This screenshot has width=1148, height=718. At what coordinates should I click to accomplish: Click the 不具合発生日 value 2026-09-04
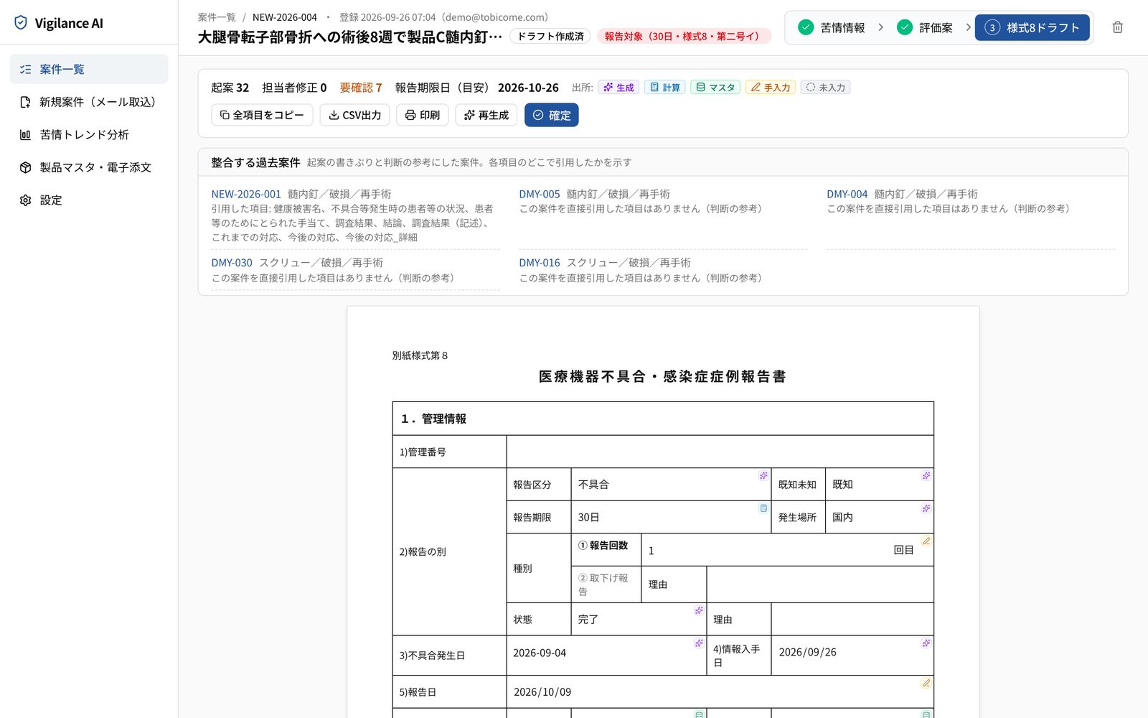click(x=540, y=653)
